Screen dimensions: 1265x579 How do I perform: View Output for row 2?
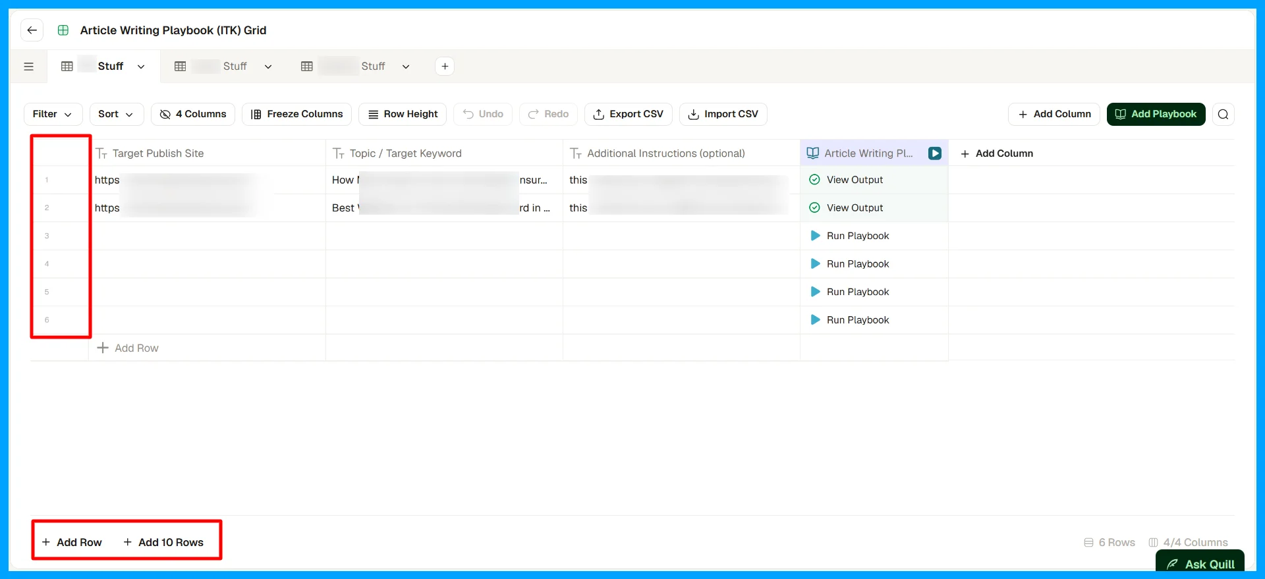point(847,208)
